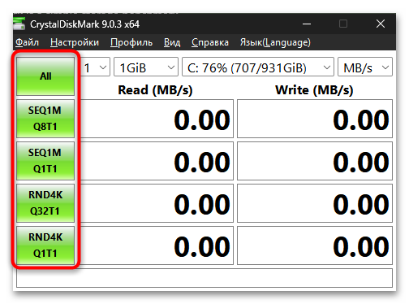Run all benchmarks with the All button
This screenshot has height=304, width=409.
(x=45, y=76)
